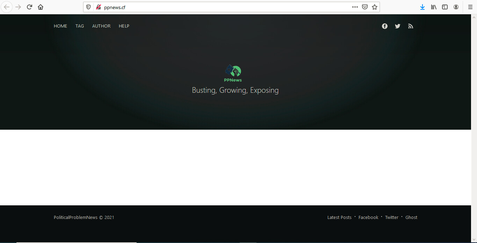Viewport: 477px width, 243px height.
Task: Open the TAG navigation item
Action: pyautogui.click(x=80, y=26)
